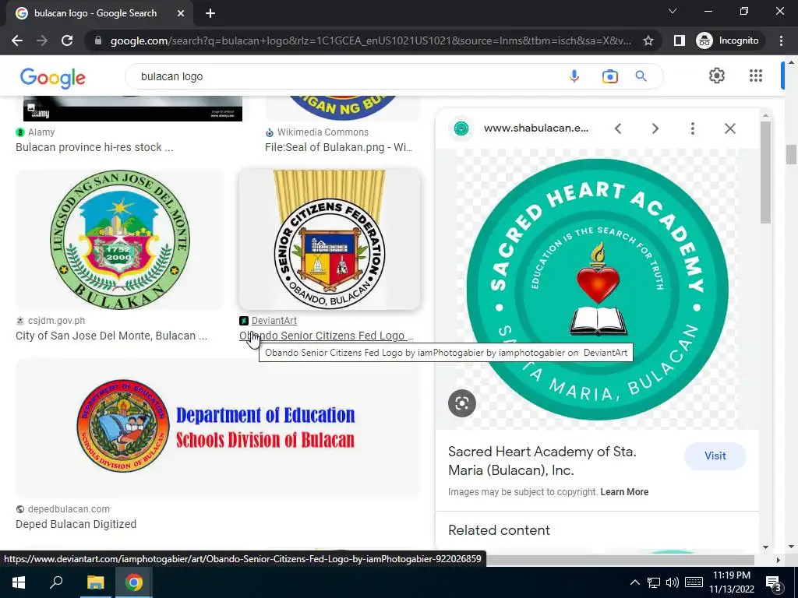Screen dimensions: 798x598
Task: Click the shabulacan site favicon in preview
Action: [461, 128]
